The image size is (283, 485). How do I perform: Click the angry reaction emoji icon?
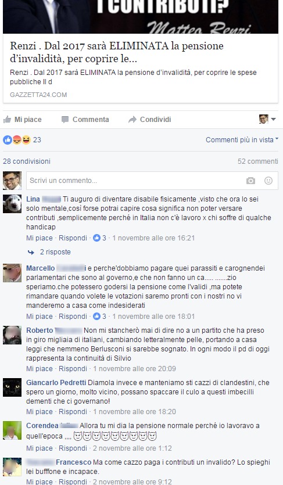(17, 140)
